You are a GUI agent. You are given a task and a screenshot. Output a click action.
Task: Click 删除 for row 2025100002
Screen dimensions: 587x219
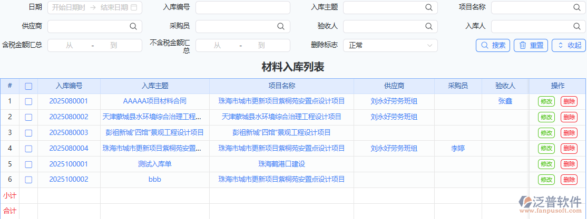[x=569, y=180]
